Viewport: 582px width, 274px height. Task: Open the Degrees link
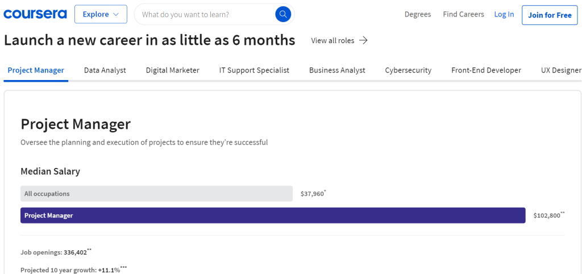pos(418,14)
